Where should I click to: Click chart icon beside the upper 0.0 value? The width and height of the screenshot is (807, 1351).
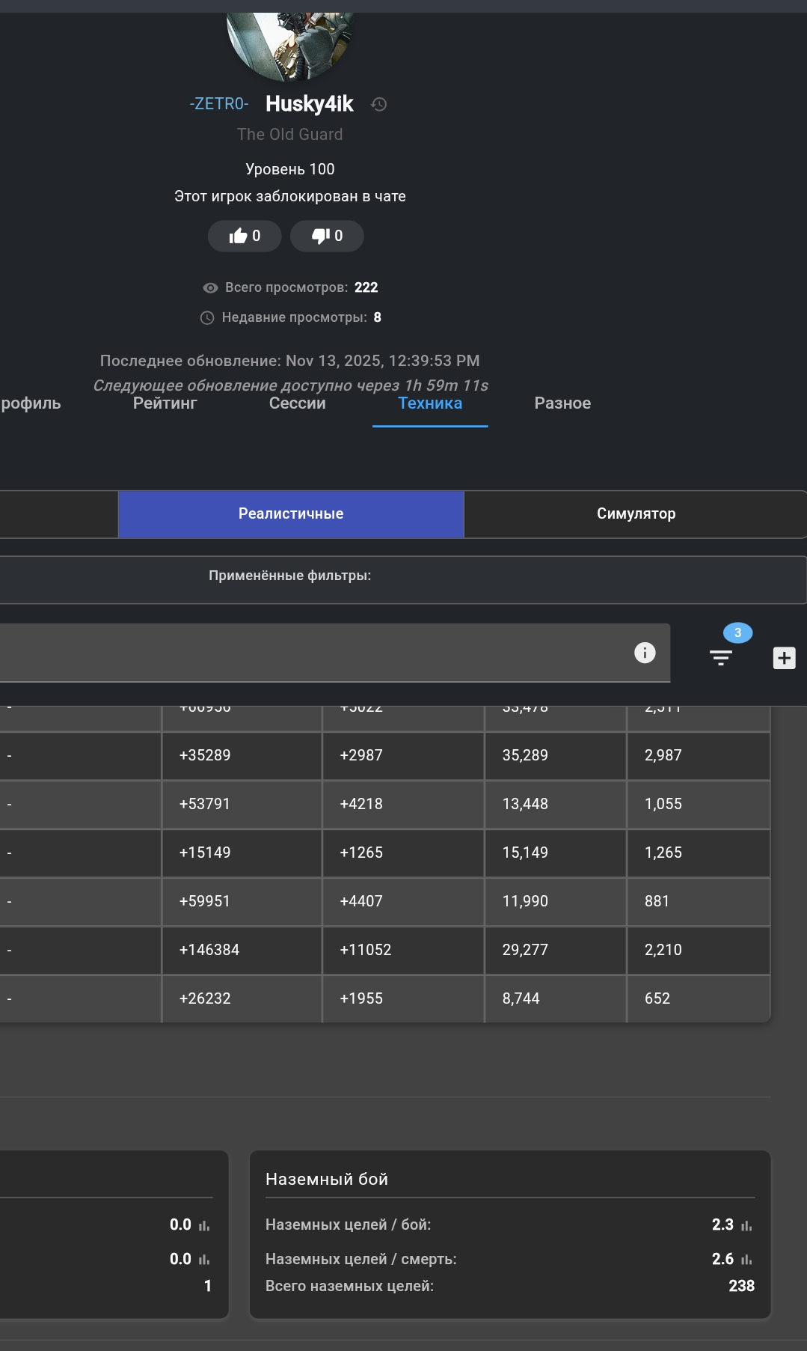(204, 1225)
